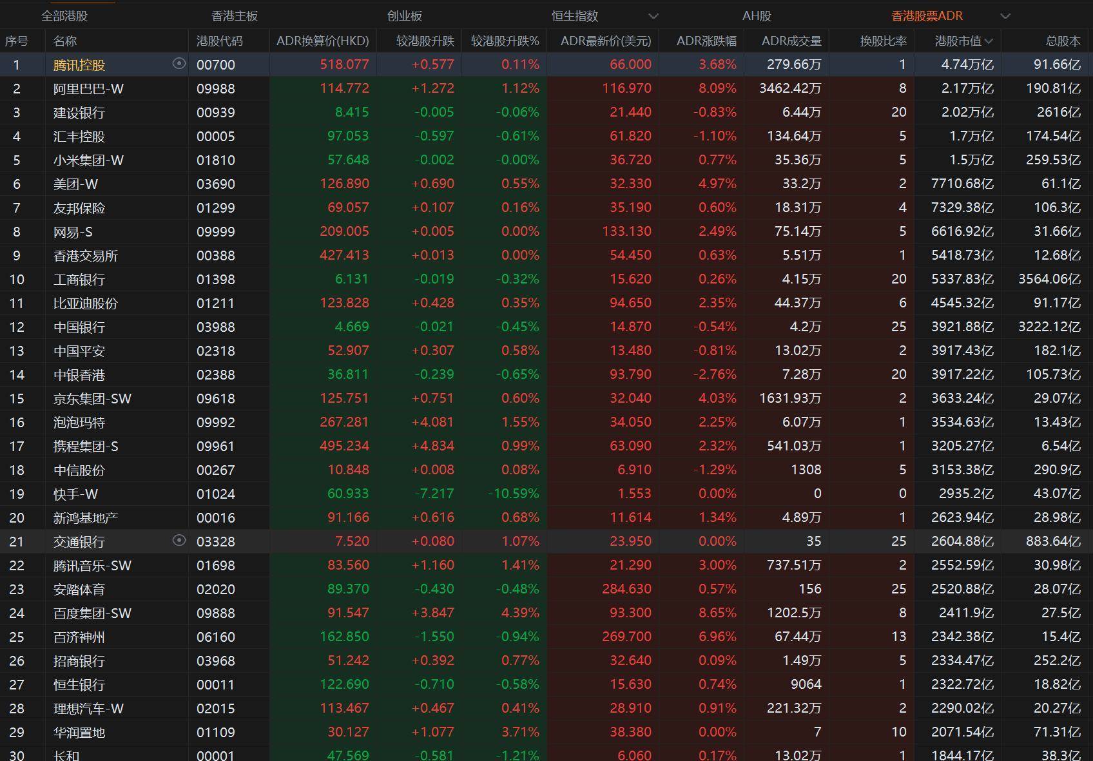Image resolution: width=1093 pixels, height=761 pixels.
Task: Sort by the ADR涨跌幅 column header
Action: point(706,41)
